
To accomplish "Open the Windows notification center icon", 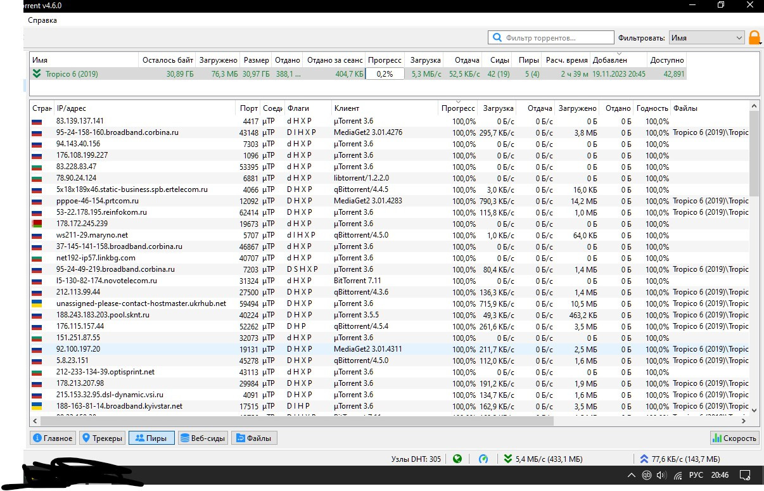I will 746,475.
